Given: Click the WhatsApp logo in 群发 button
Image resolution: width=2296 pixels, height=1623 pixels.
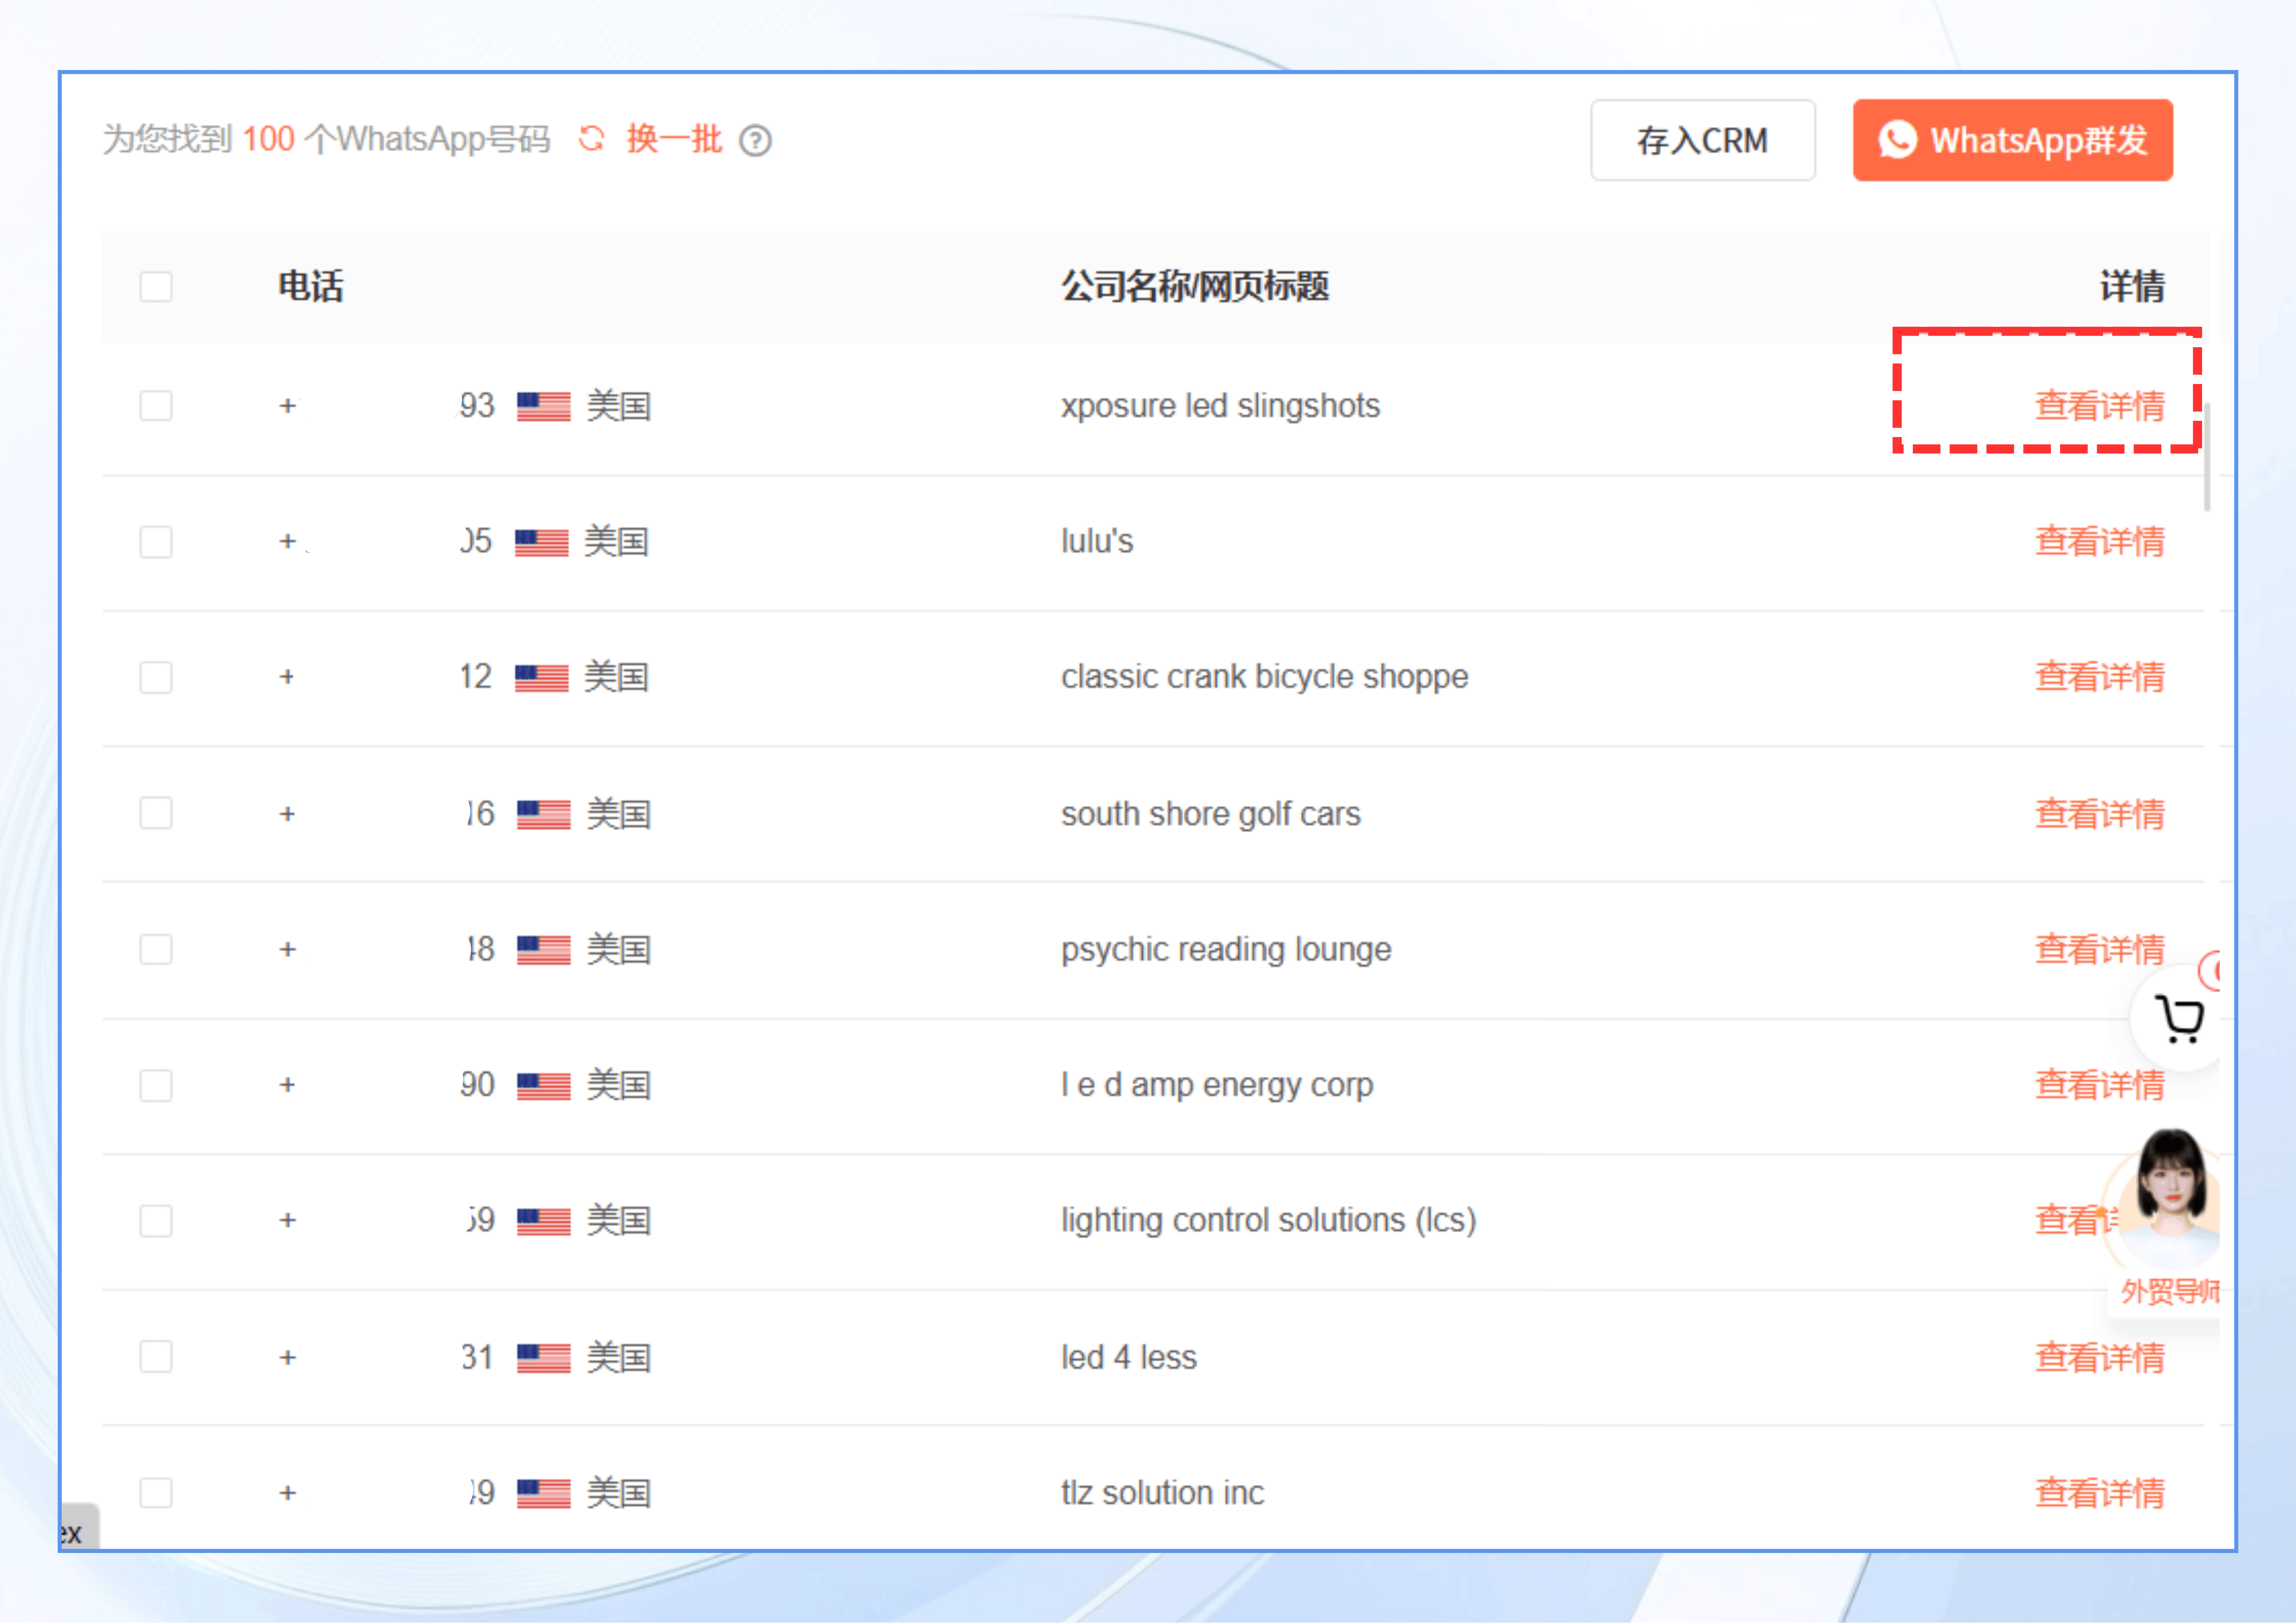Looking at the screenshot, I should pyautogui.click(x=1897, y=140).
